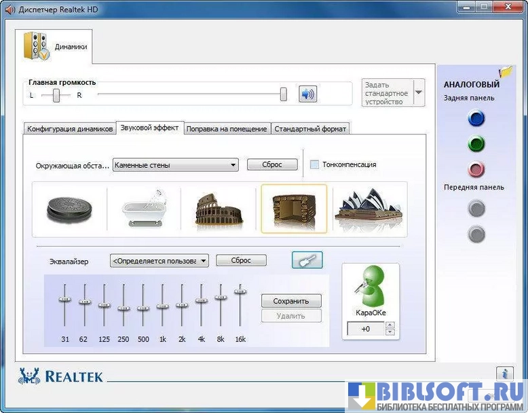Mute sound with the speaker button

(x=308, y=94)
